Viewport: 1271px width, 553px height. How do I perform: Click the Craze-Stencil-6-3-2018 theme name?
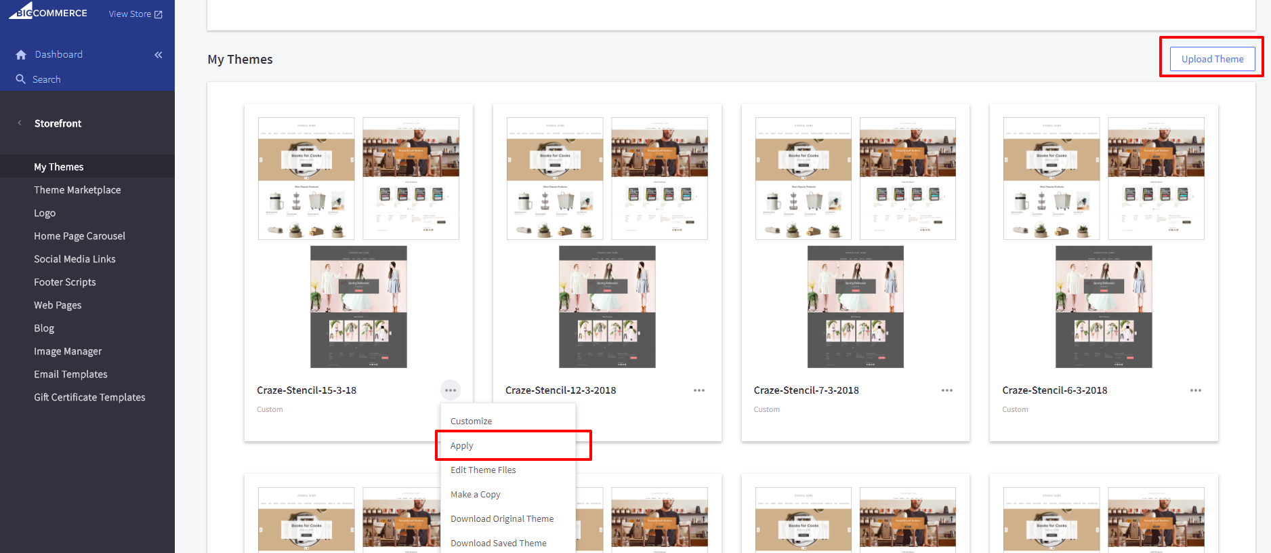click(x=1055, y=390)
